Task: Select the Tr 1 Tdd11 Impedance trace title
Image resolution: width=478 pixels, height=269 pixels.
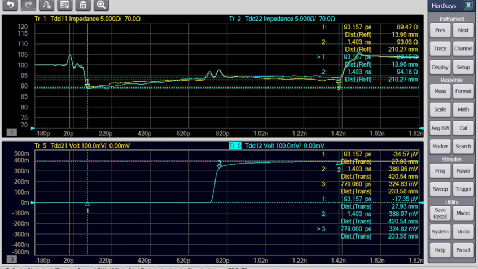Action: point(87,19)
